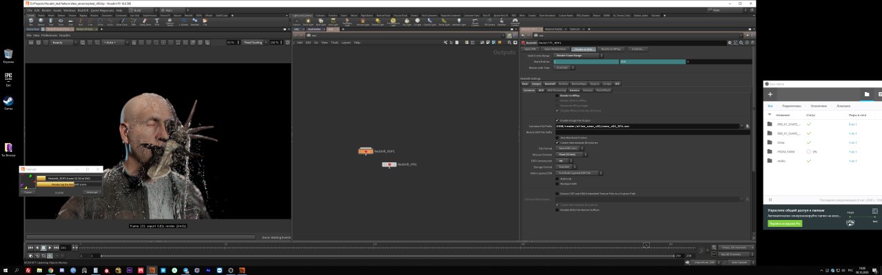Select the Torus shelf tool

pyautogui.click(x=61, y=21)
